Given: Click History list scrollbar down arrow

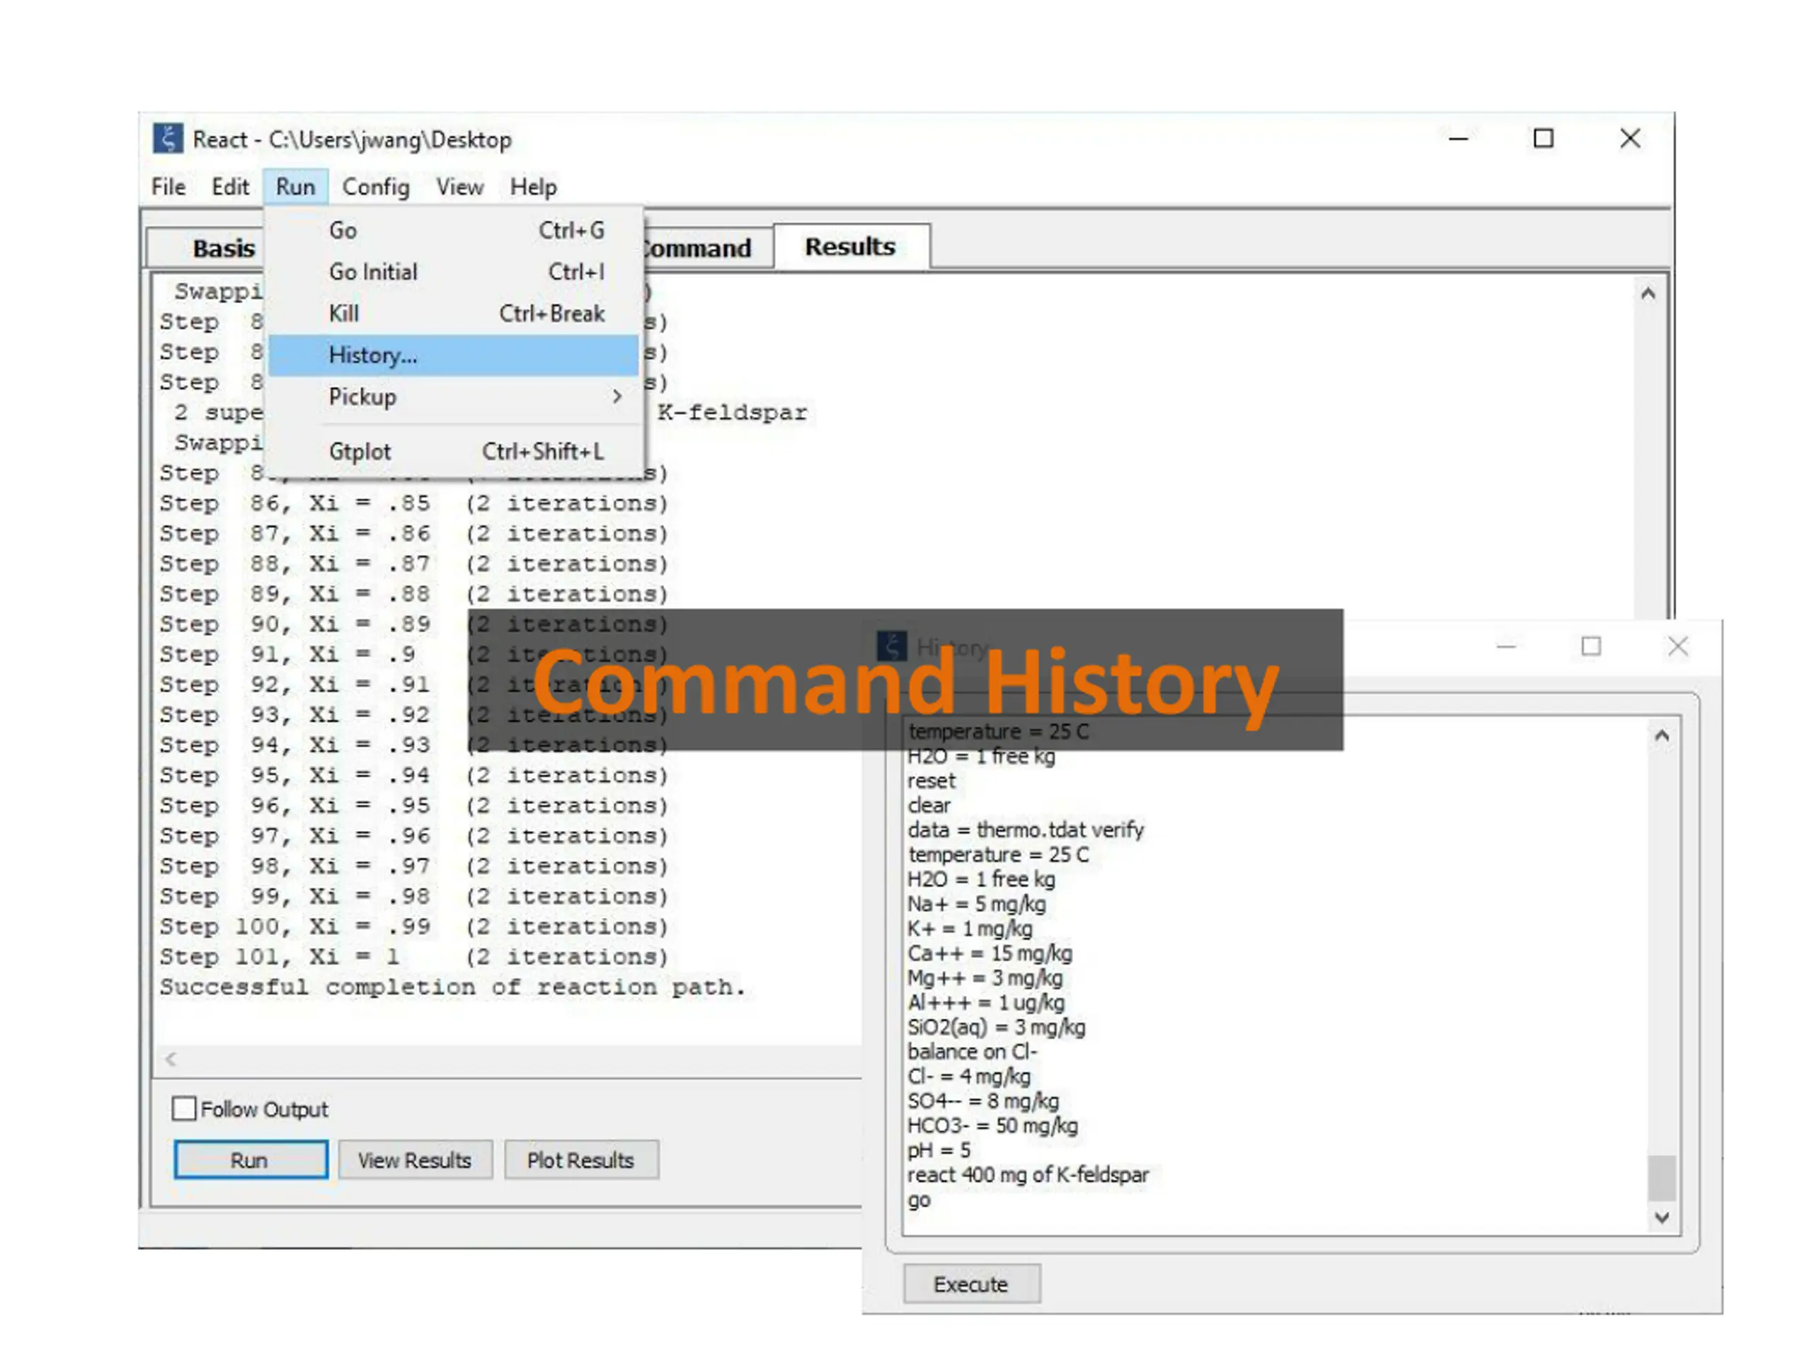Looking at the screenshot, I should (x=1661, y=1217).
